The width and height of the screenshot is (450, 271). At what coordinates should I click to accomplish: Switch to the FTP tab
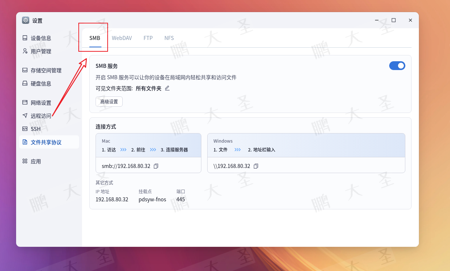point(148,38)
